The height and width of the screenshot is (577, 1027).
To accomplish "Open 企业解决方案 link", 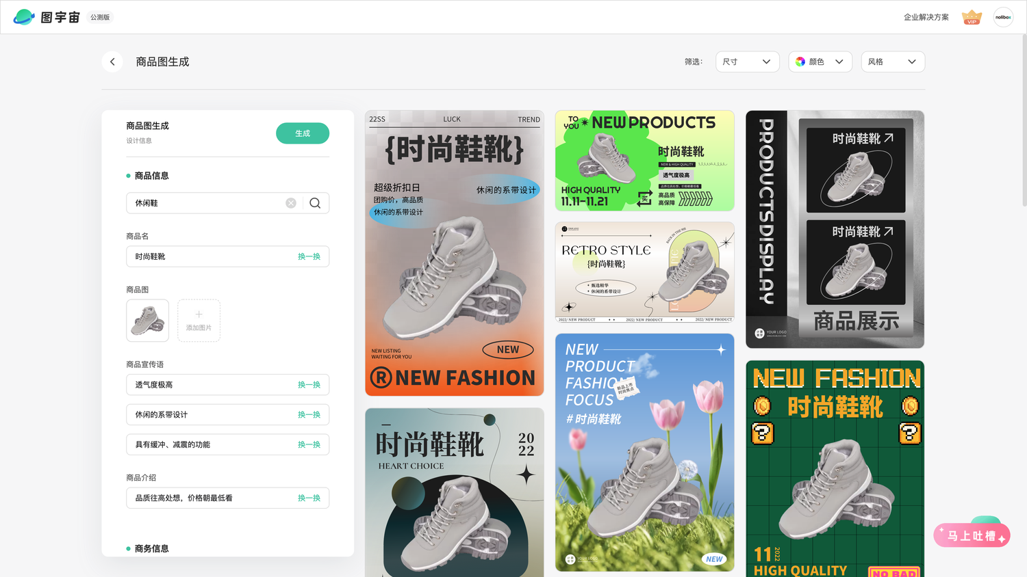I will (x=926, y=17).
